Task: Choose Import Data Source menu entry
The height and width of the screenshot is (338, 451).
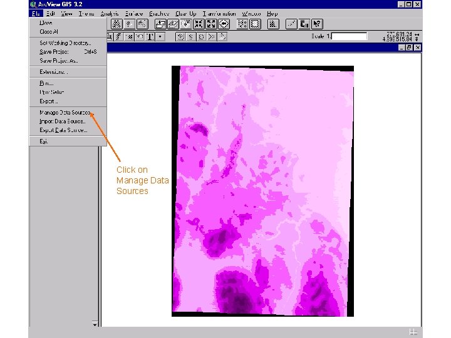Action: pos(63,121)
